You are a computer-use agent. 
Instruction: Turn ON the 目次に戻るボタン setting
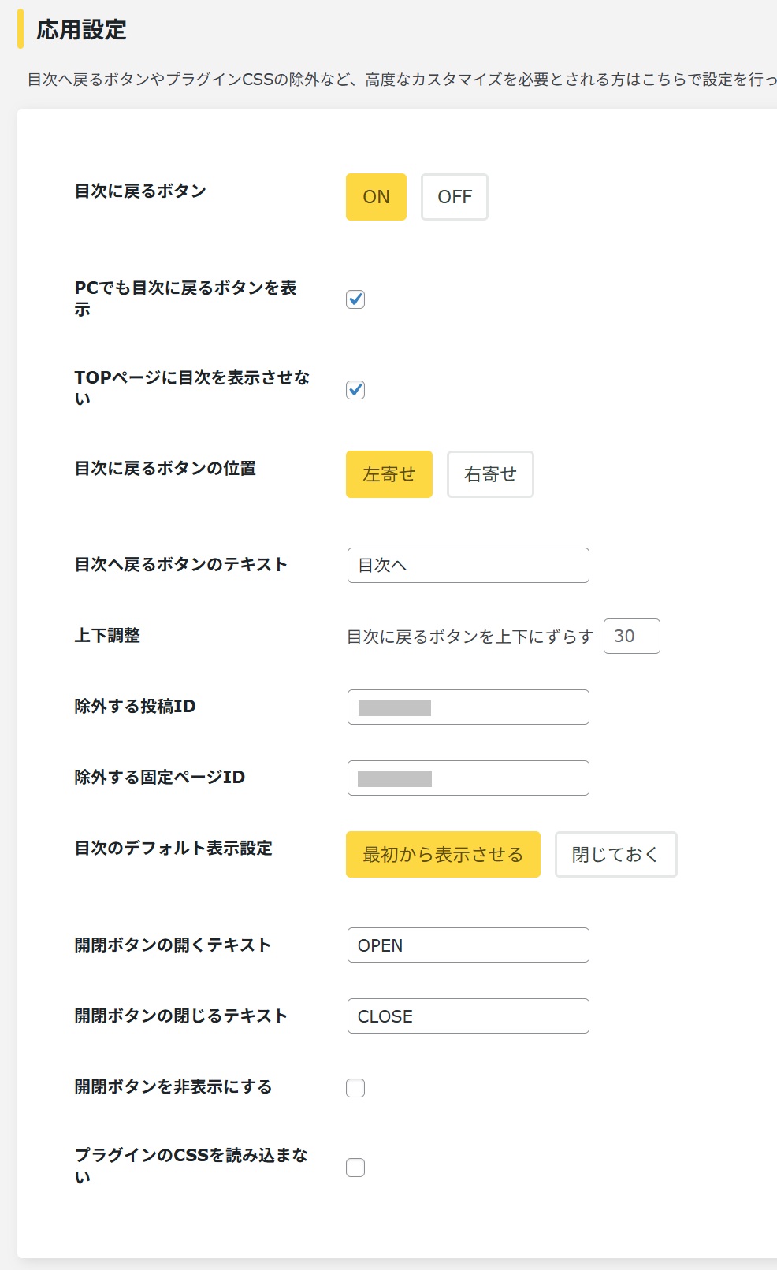point(376,197)
